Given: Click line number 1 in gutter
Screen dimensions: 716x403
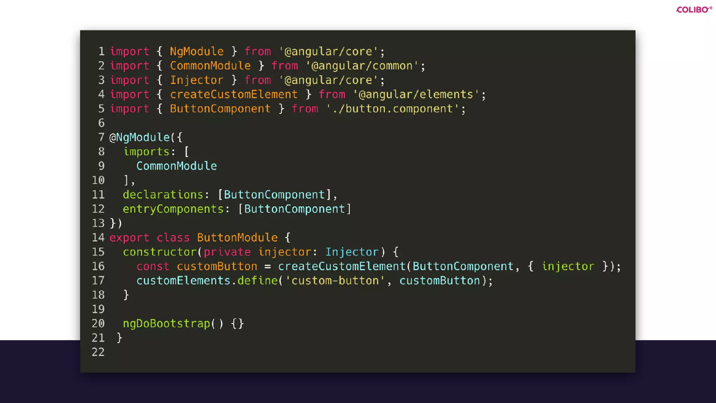Looking at the screenshot, I should [101, 51].
